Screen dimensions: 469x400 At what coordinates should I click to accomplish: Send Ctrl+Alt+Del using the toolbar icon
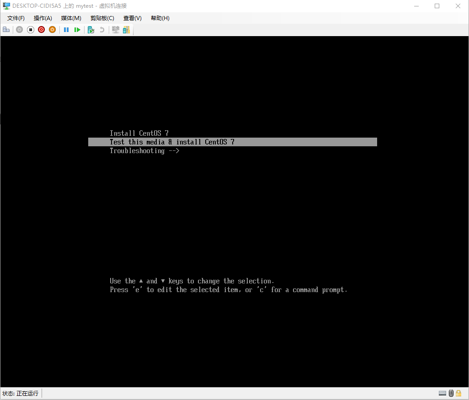click(x=6, y=30)
